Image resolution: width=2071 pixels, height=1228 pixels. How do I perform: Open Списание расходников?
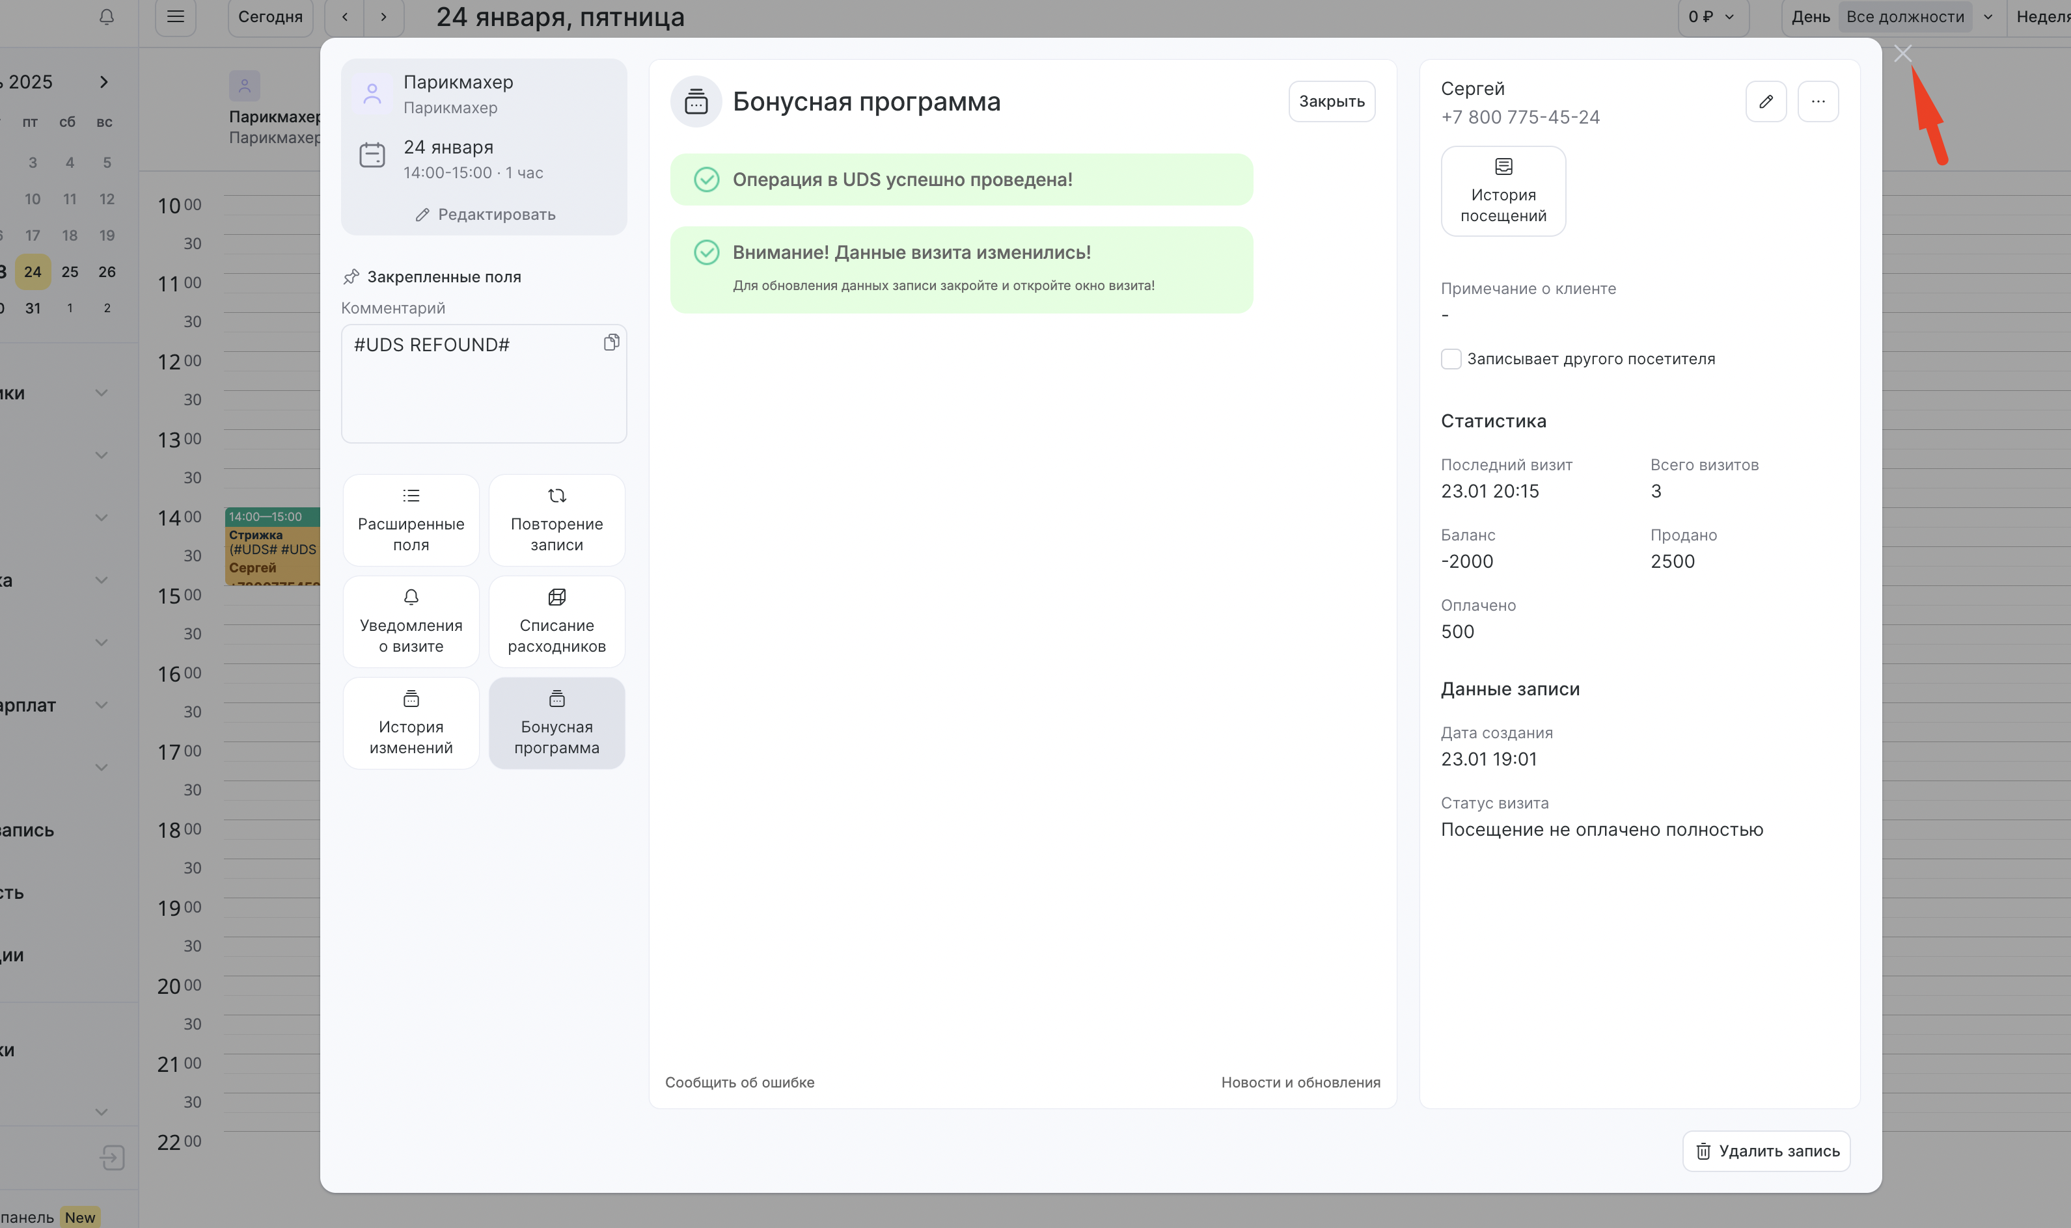click(556, 621)
